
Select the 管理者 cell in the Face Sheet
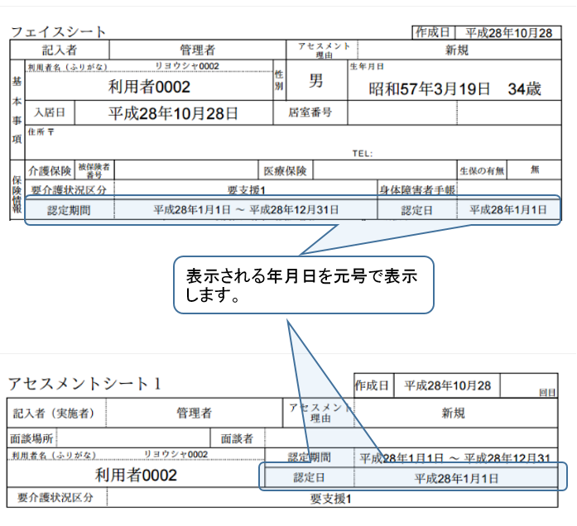197,50
